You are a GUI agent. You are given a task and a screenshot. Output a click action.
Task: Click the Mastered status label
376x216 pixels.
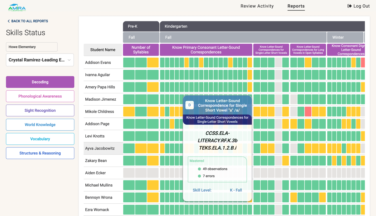tap(197, 161)
